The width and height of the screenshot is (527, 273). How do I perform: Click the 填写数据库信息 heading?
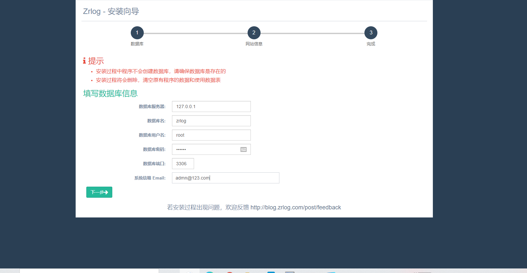pos(110,93)
